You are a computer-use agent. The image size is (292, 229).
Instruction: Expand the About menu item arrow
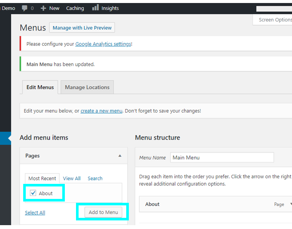coord(291,204)
